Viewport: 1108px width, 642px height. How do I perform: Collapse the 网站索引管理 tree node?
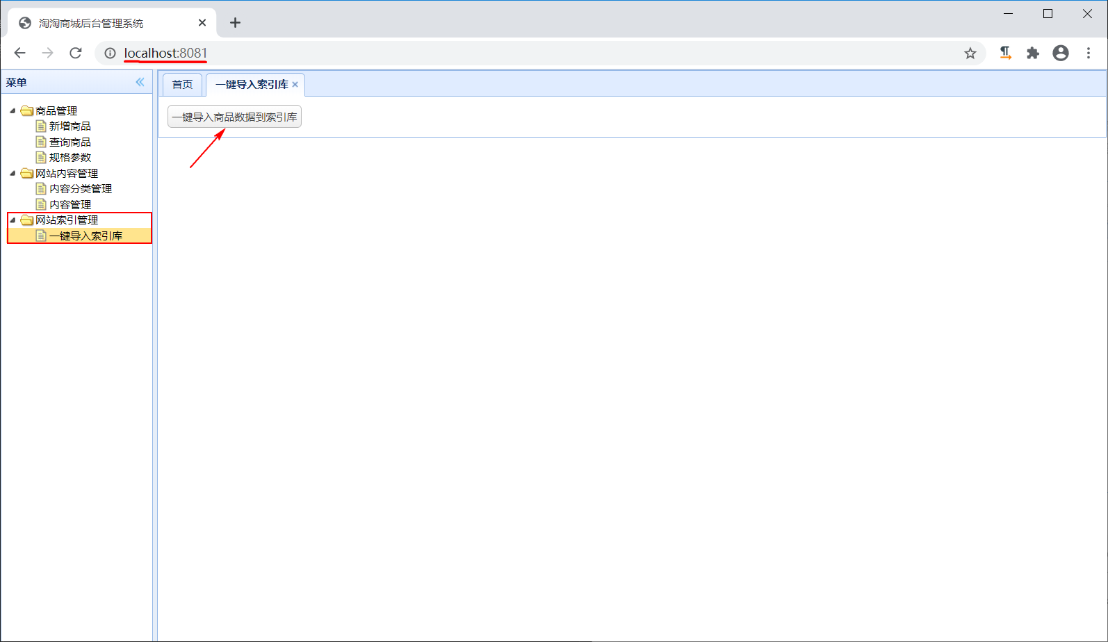point(13,220)
